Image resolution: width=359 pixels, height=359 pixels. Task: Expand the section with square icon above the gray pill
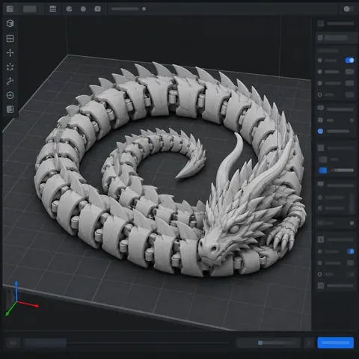[x=336, y=148]
